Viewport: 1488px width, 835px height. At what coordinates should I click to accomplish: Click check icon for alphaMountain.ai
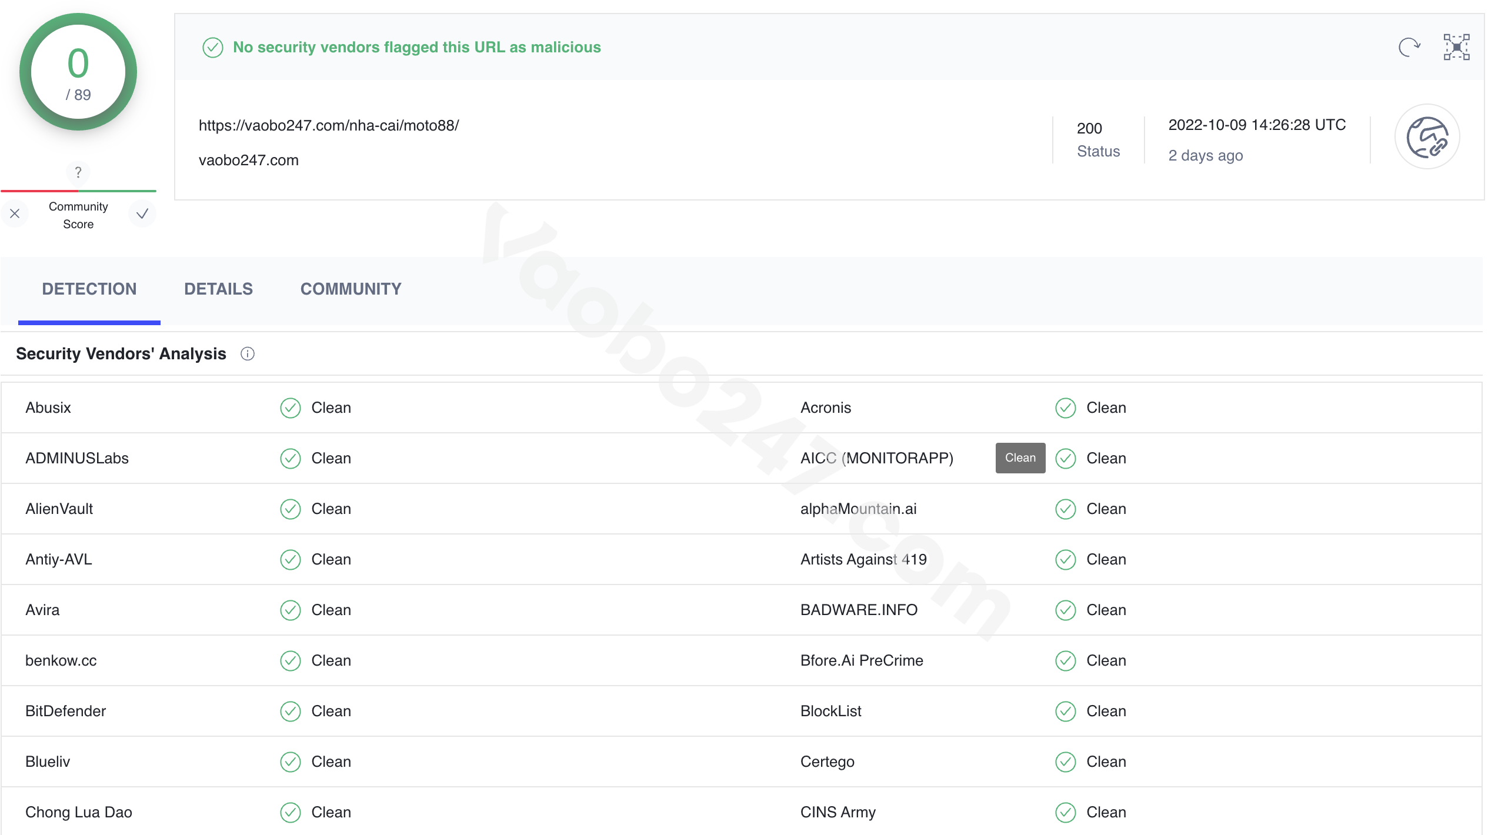pos(1065,509)
